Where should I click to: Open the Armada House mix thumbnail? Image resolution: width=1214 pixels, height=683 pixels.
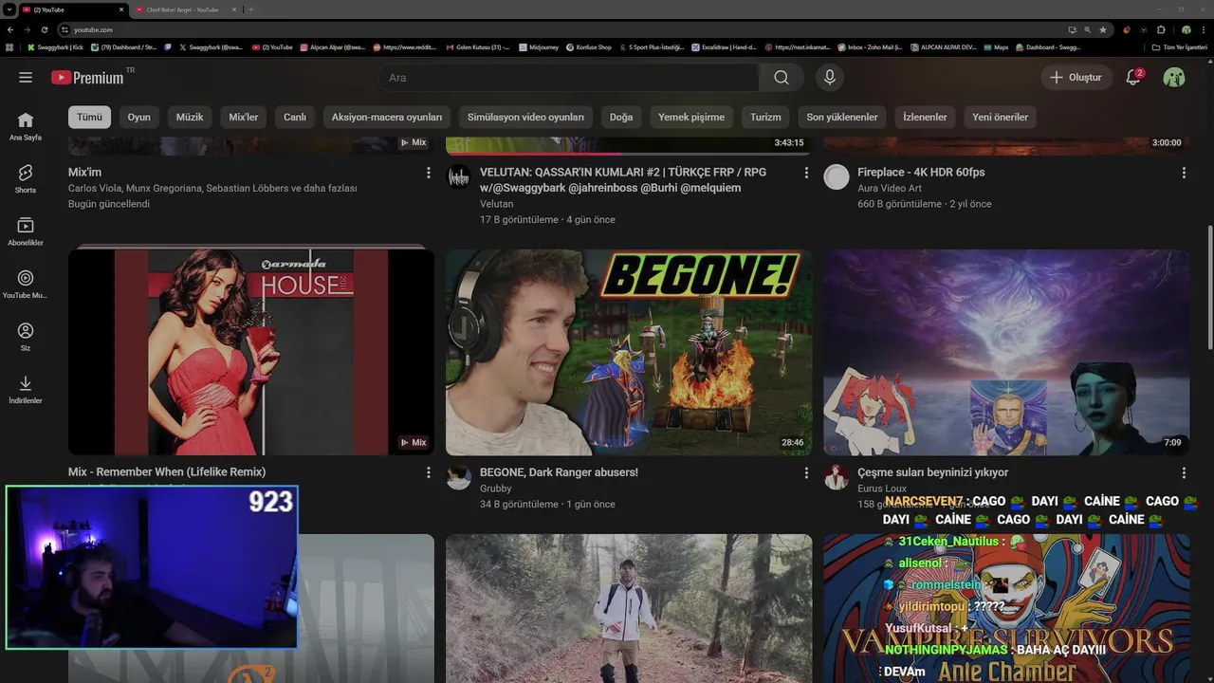(251, 352)
